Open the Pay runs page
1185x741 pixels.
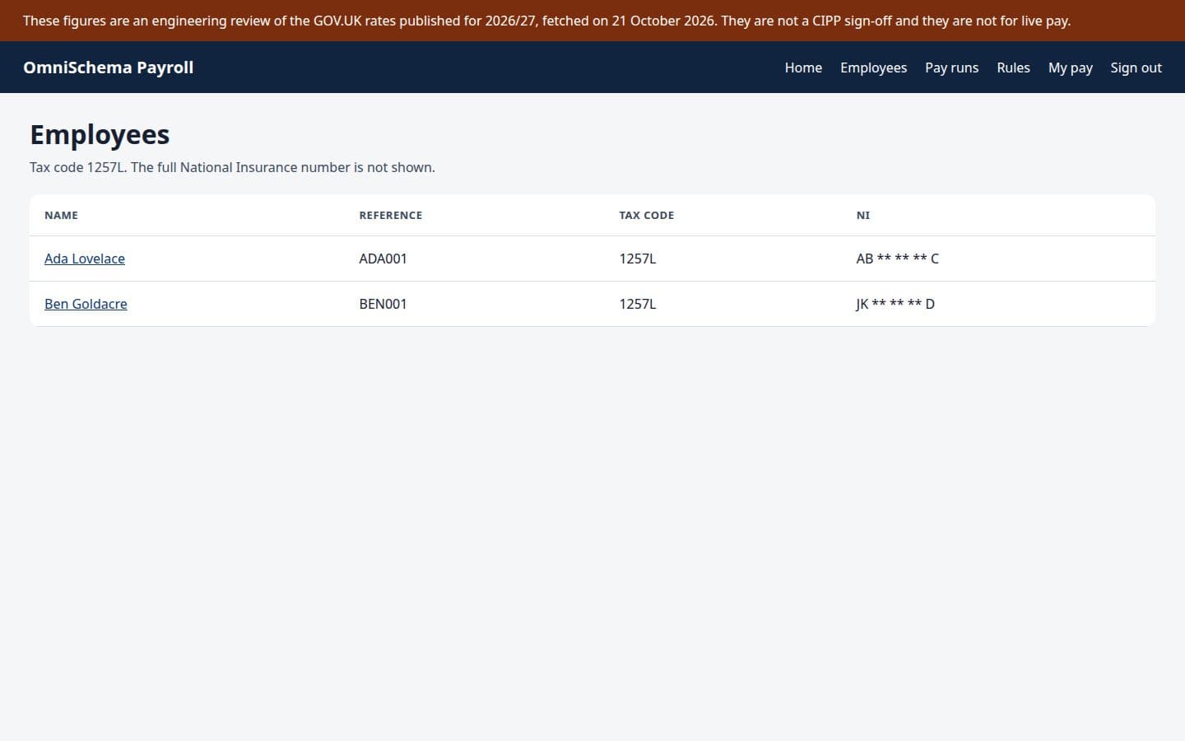(x=951, y=68)
